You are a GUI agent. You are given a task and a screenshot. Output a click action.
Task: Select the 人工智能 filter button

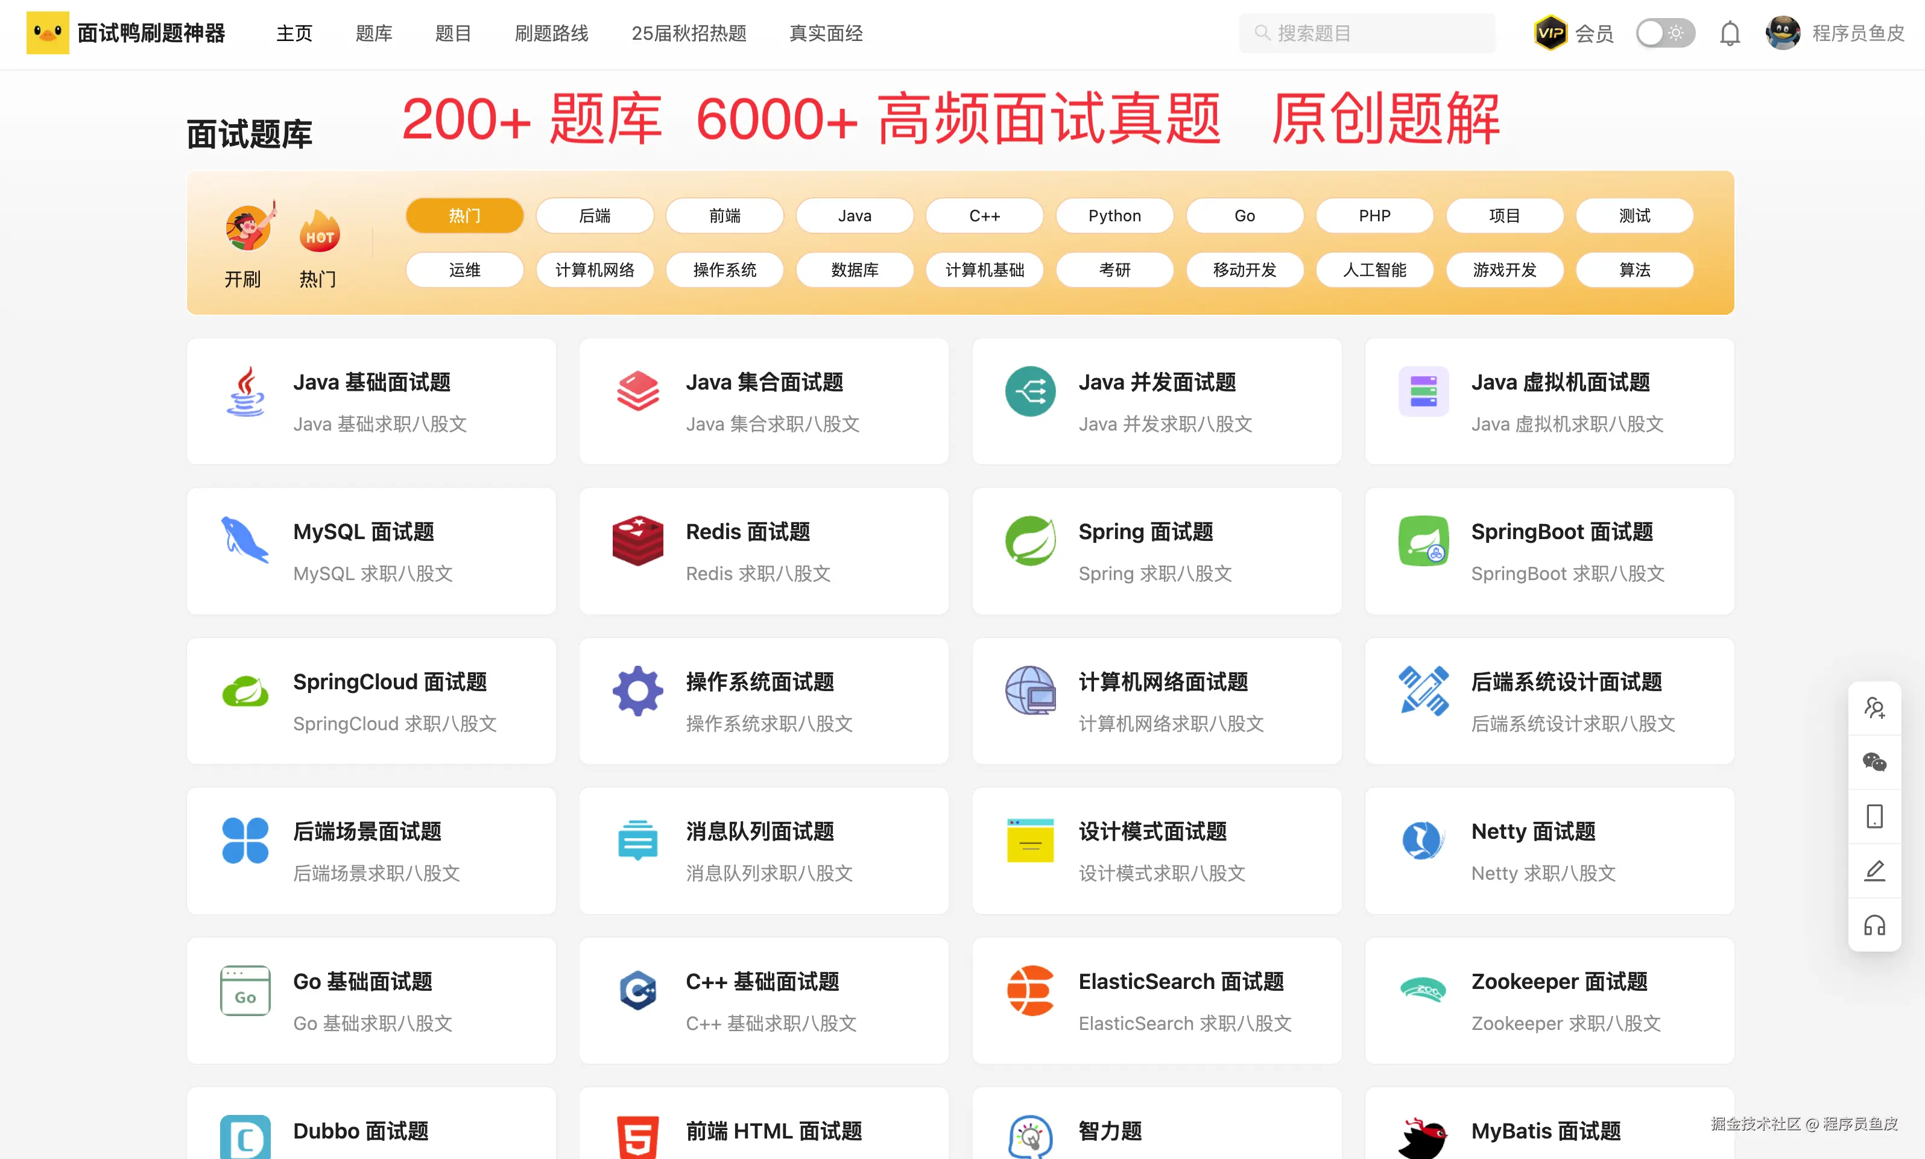1374,270
